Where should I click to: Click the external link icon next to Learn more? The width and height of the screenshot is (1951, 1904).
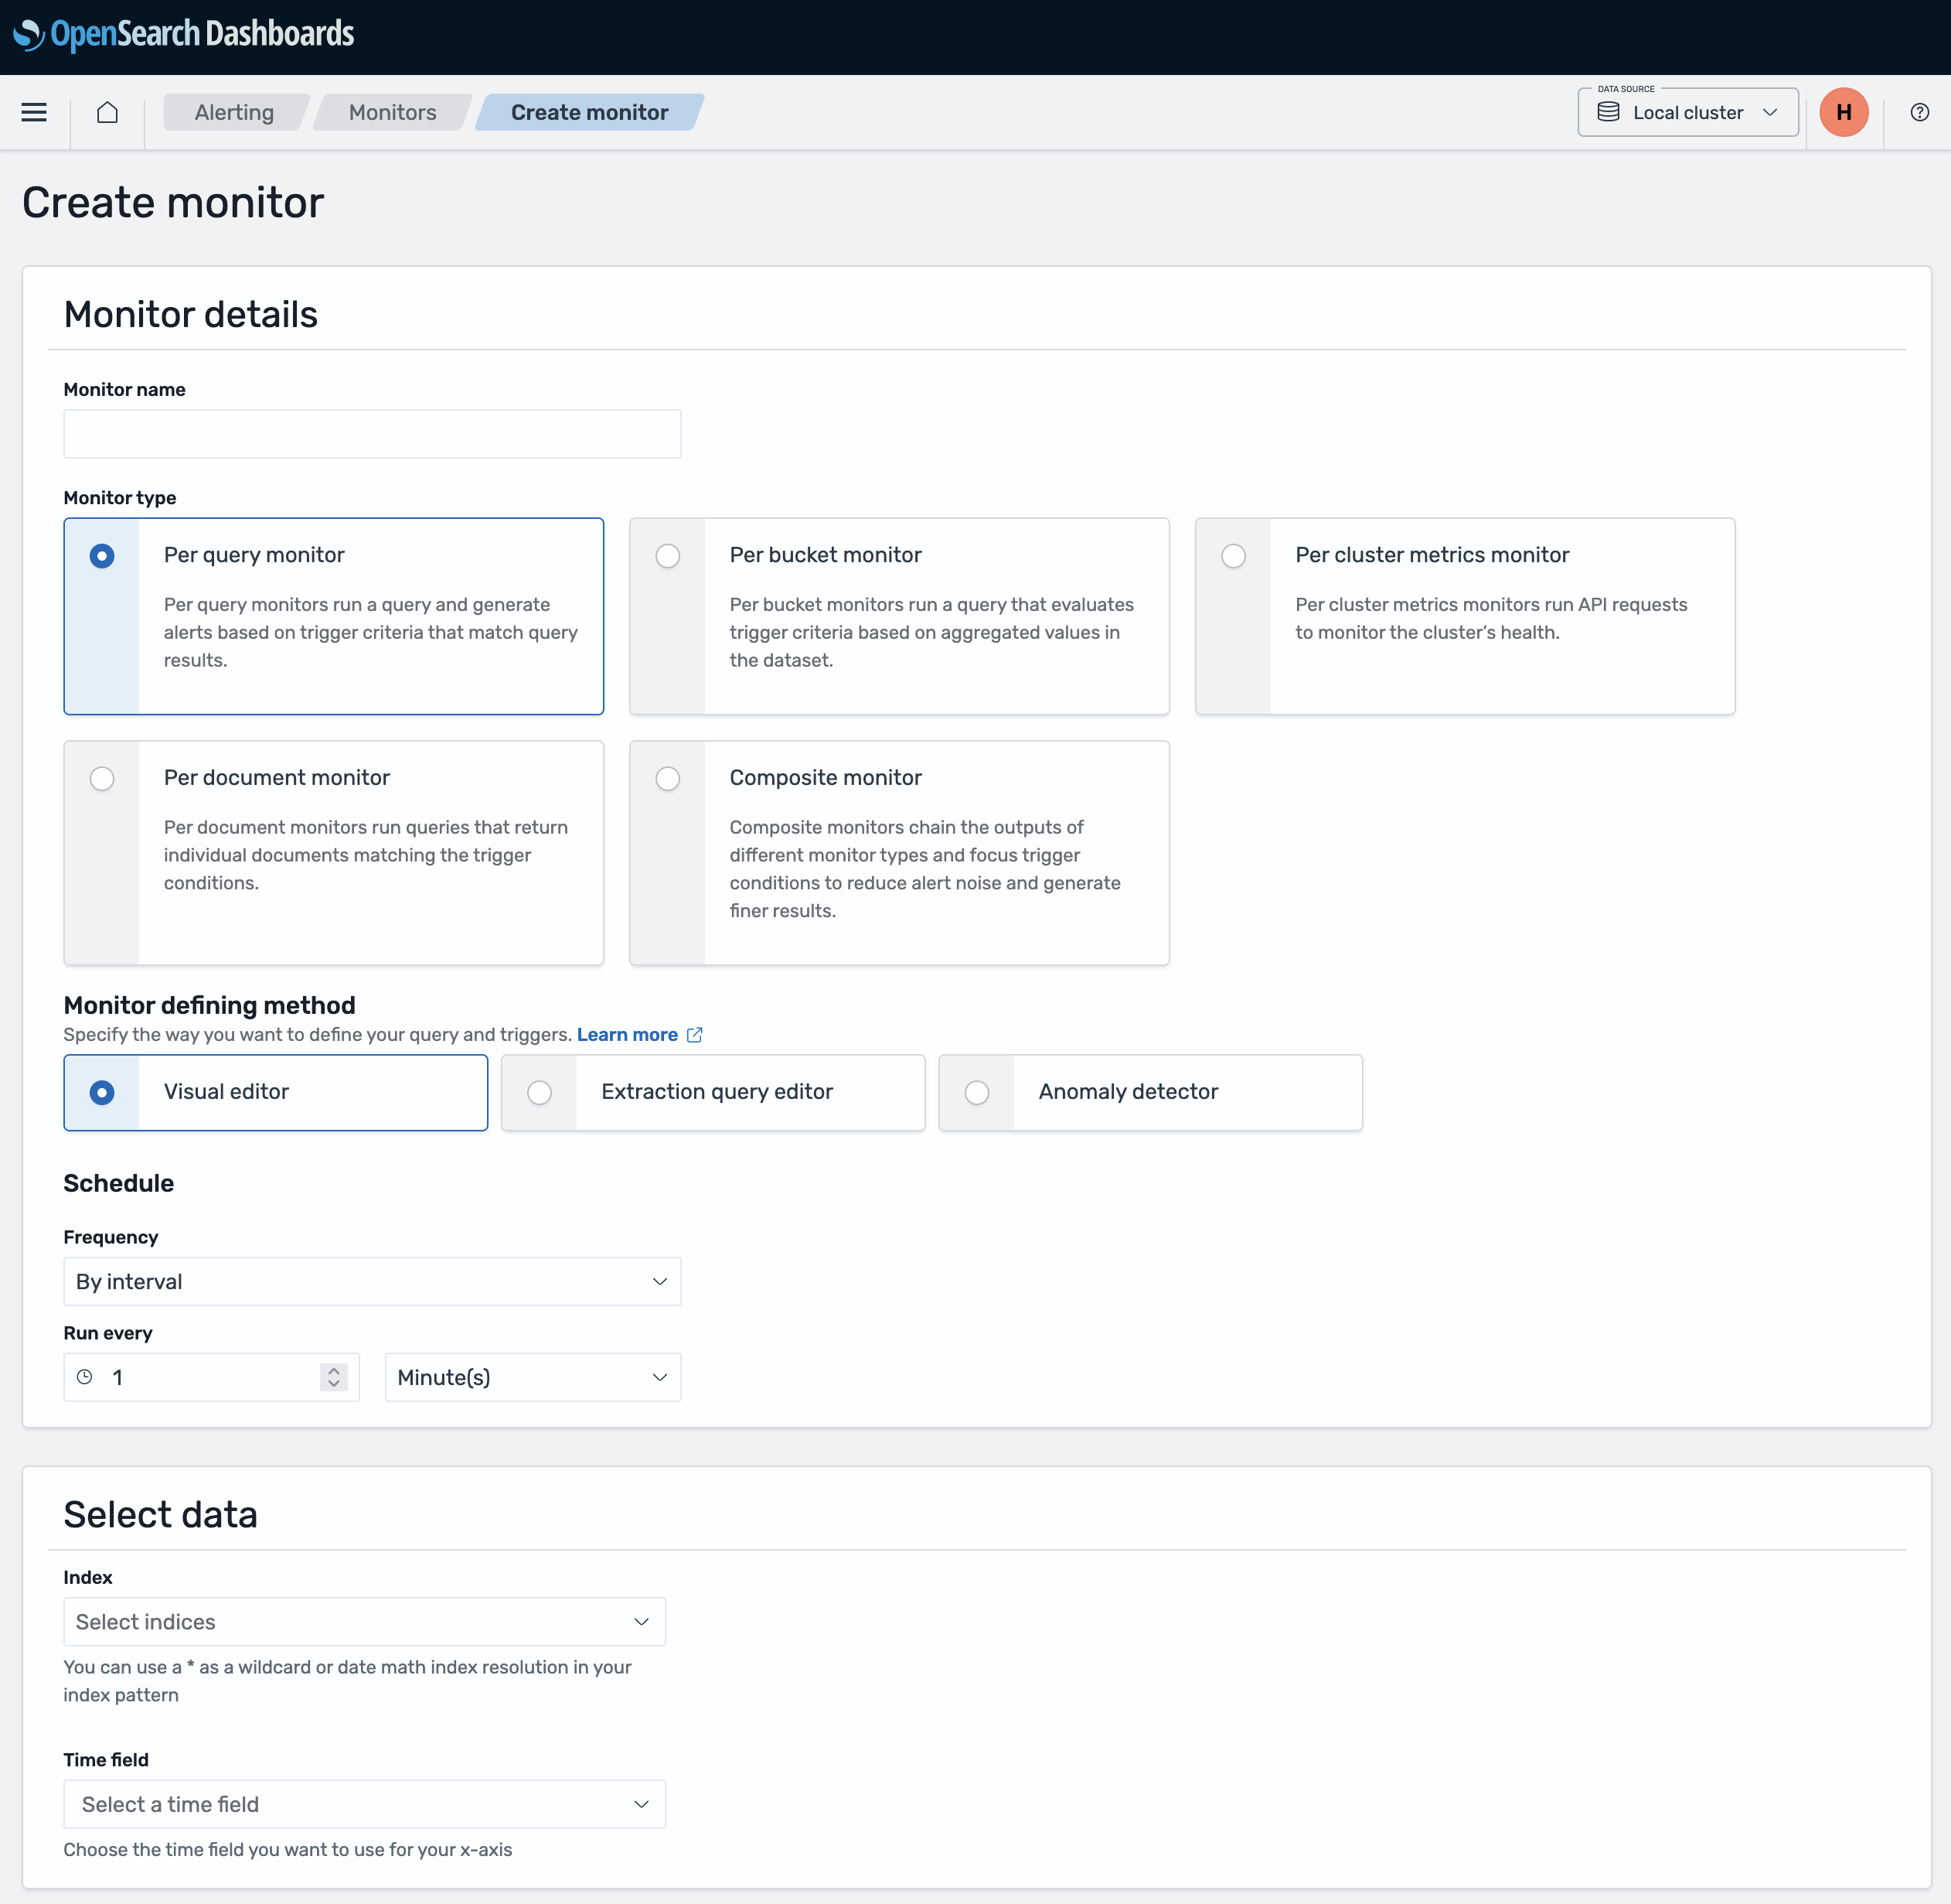695,1035
